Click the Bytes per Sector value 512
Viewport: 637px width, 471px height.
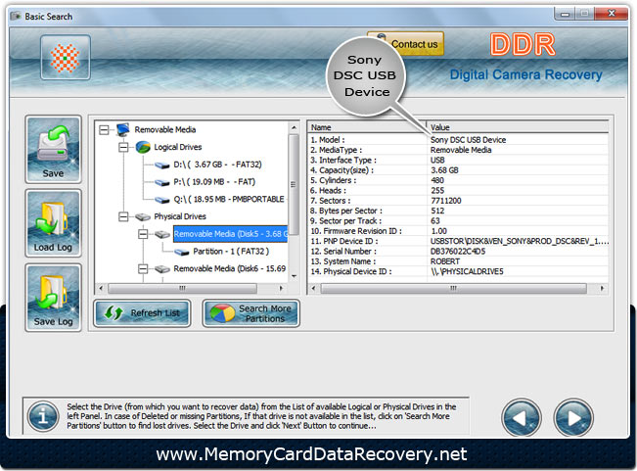(437, 211)
